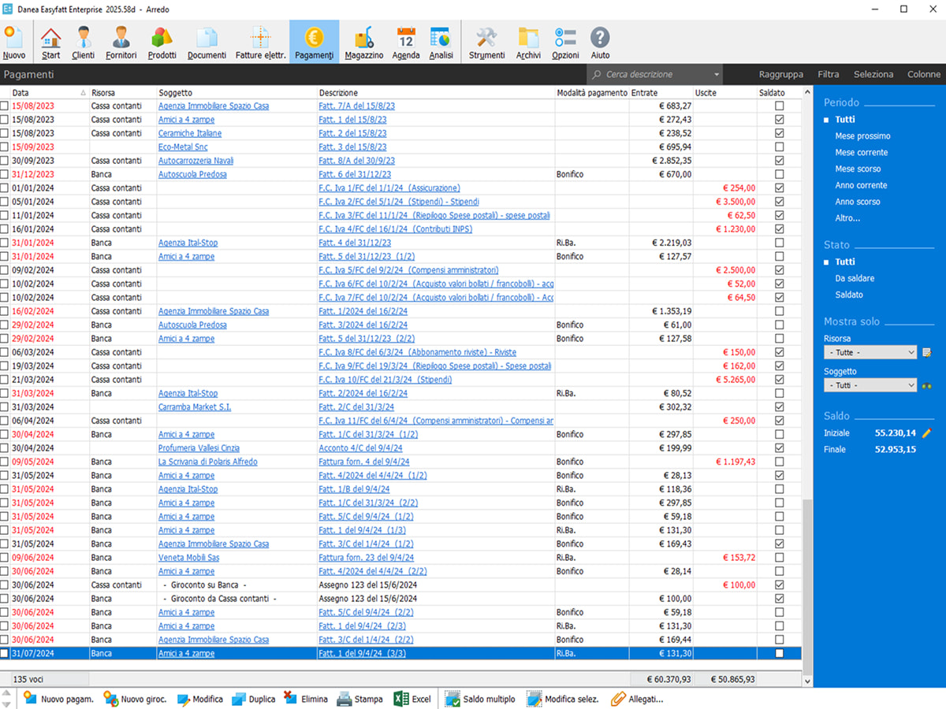The width and height of the screenshot is (946, 709).
Task: Toggle Saldato checkbox for 31/07/2024 row
Action: tap(780, 654)
